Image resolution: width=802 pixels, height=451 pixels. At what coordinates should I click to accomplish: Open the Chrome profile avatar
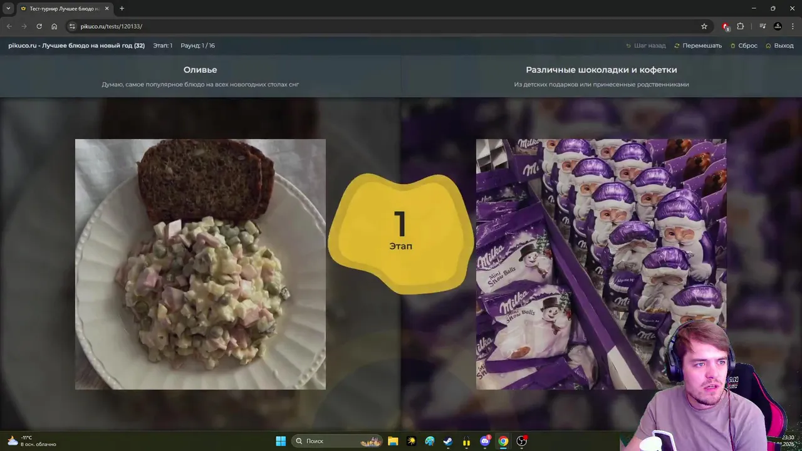pos(778,26)
